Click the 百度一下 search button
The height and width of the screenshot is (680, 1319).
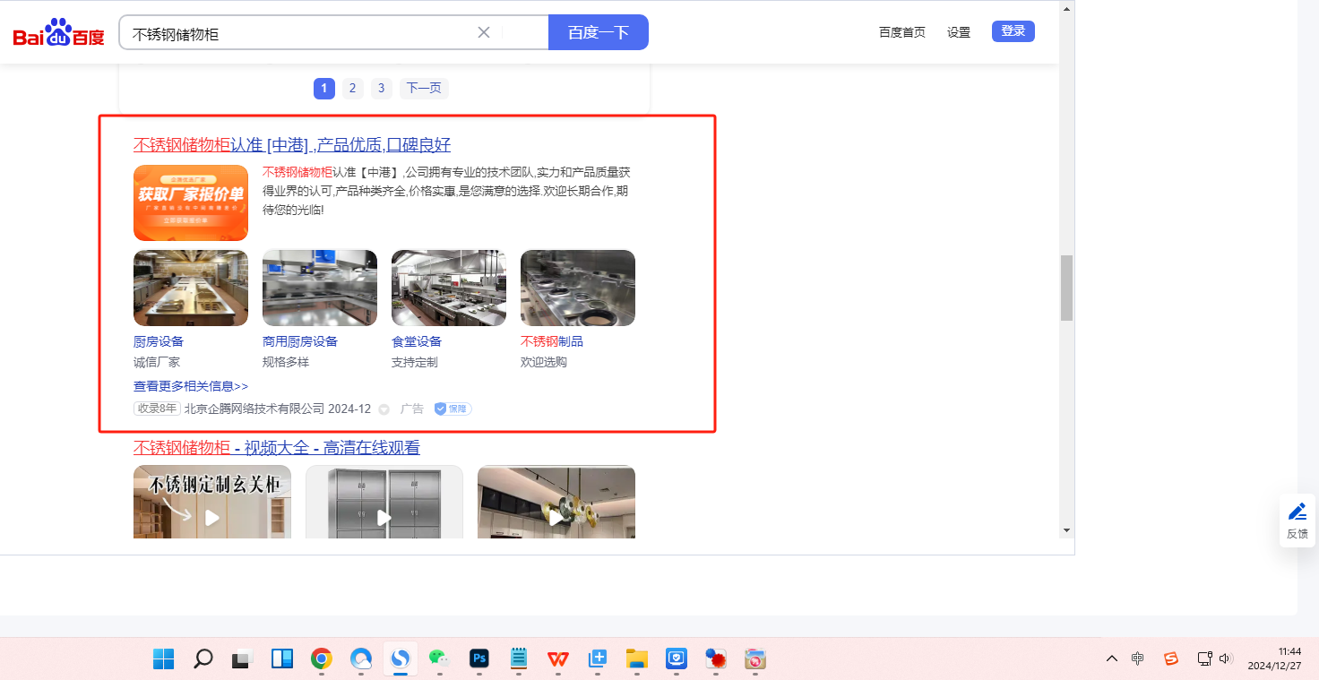599,32
